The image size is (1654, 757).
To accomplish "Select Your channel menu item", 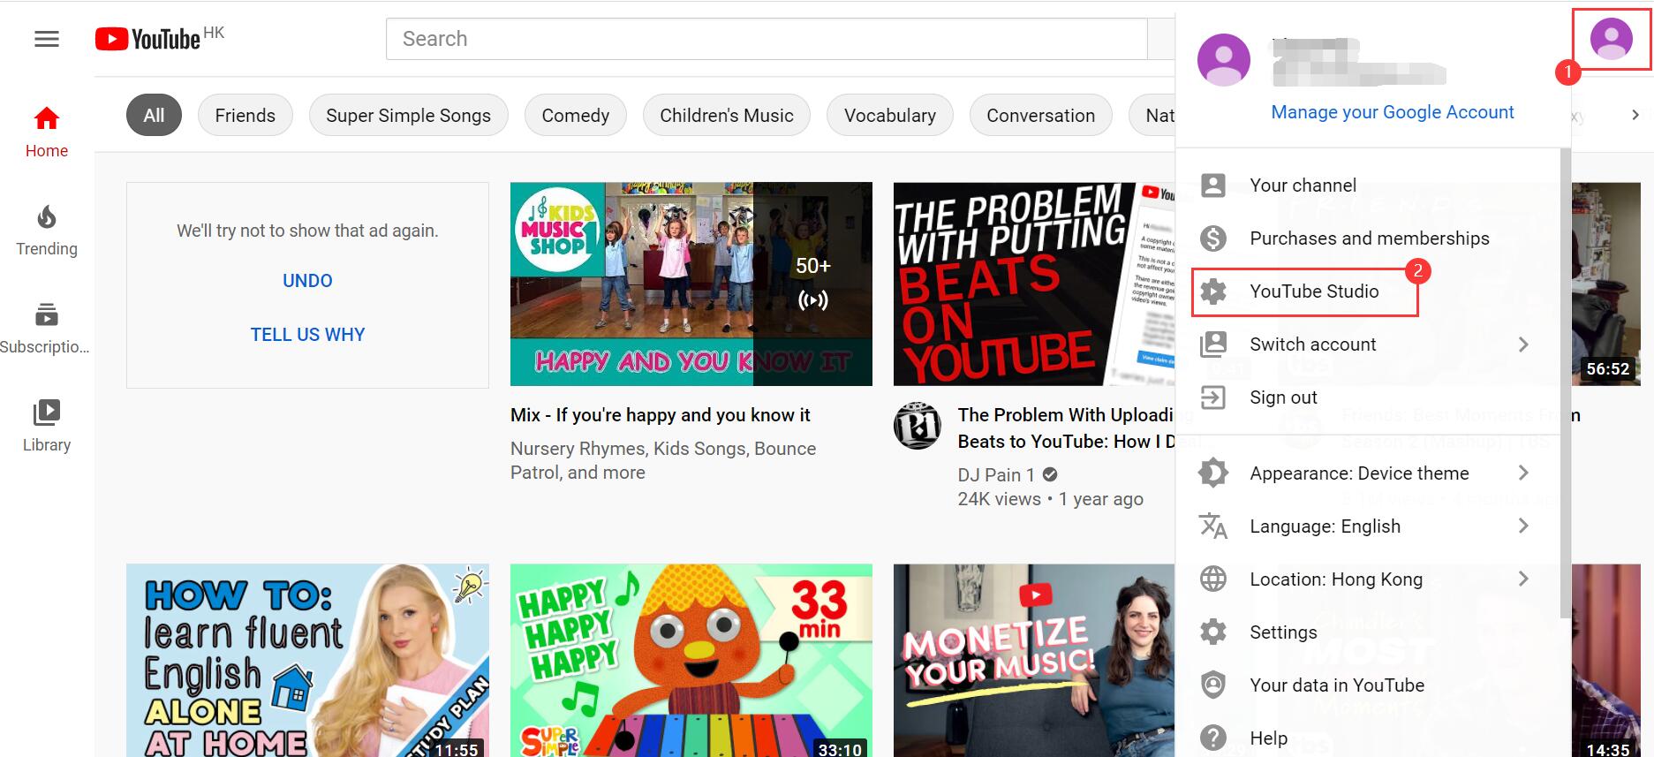I will (x=1303, y=185).
